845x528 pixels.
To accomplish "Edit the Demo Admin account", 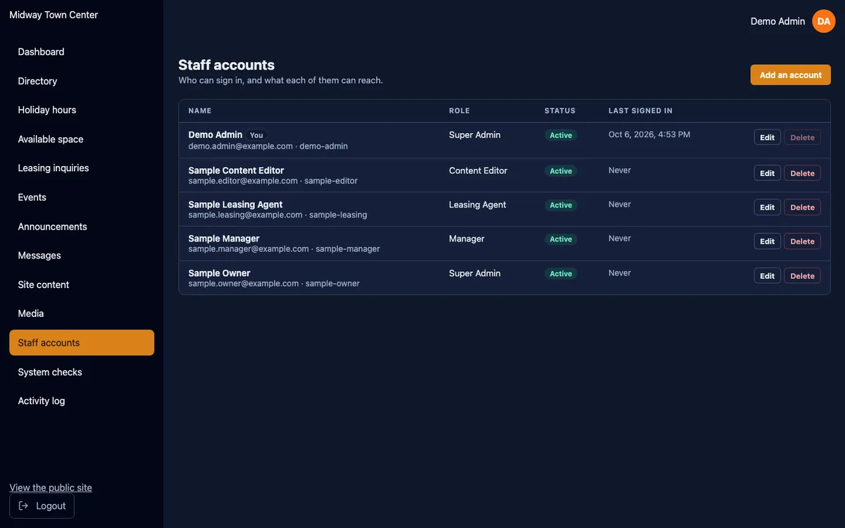I will click(x=767, y=137).
